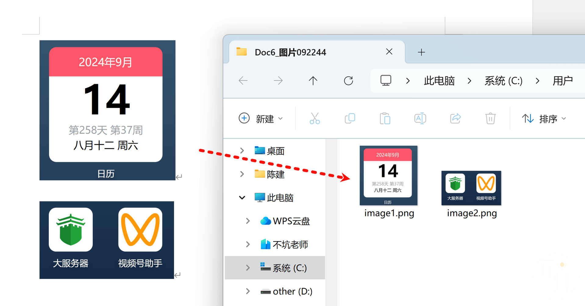Viewport: 585px width, 306px height.
Task: Click the computer monitor icon in address bar
Action: tap(386, 80)
